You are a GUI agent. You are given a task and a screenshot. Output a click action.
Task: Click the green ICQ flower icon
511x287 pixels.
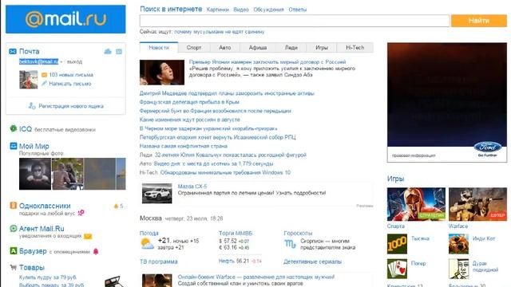coord(13,128)
